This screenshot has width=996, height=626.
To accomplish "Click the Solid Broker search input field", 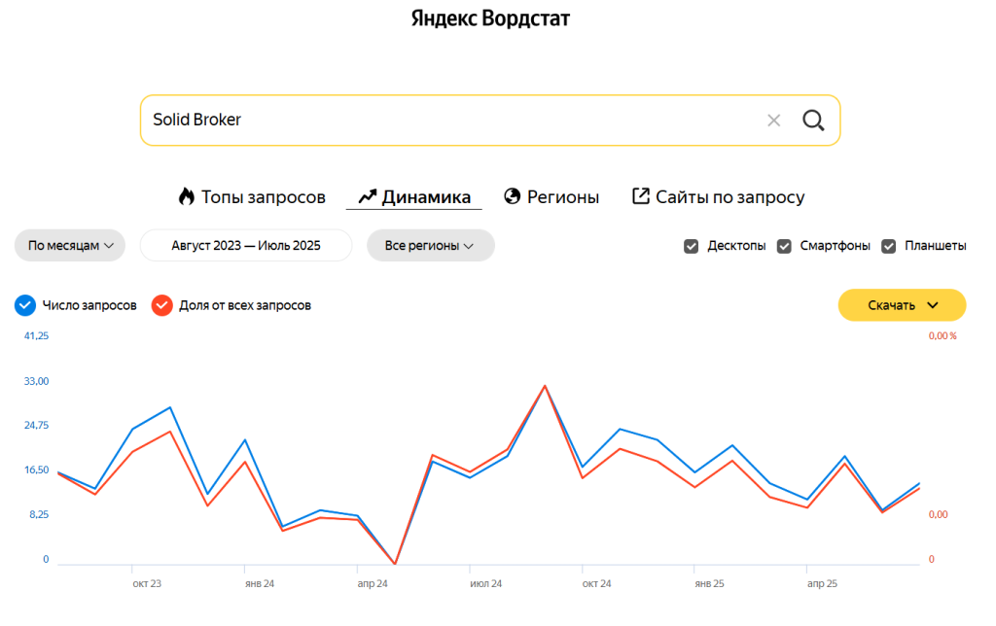I will [447, 121].
